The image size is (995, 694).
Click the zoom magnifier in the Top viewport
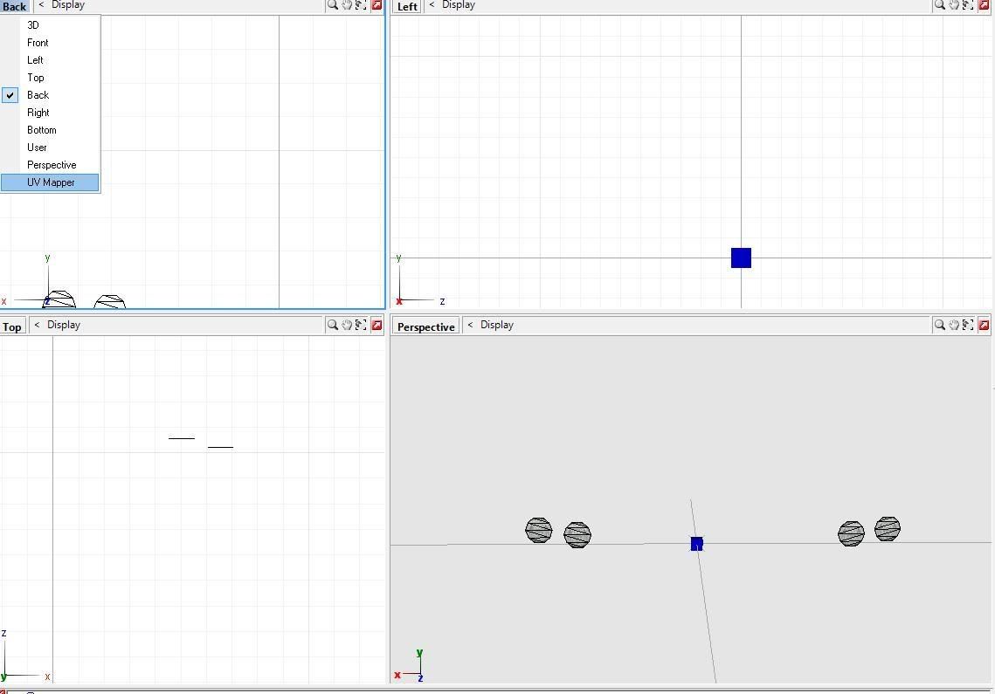coord(333,325)
